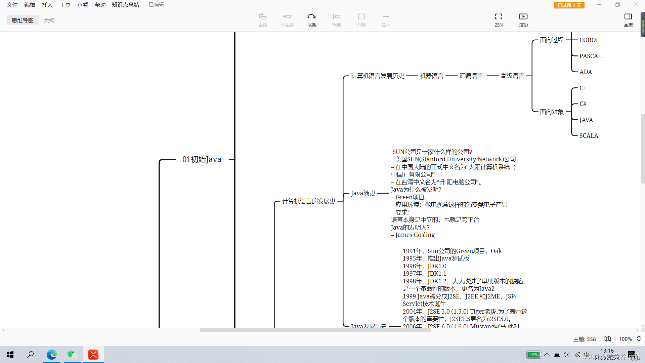Switch to the 大纲 outline tab
Viewport: 645px width, 363px height.
(49, 20)
